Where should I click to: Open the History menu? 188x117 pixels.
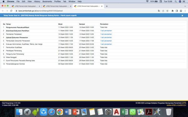tap(37, 2)
